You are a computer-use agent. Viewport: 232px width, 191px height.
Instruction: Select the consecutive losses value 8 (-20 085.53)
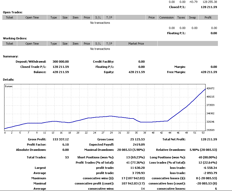click(206, 178)
